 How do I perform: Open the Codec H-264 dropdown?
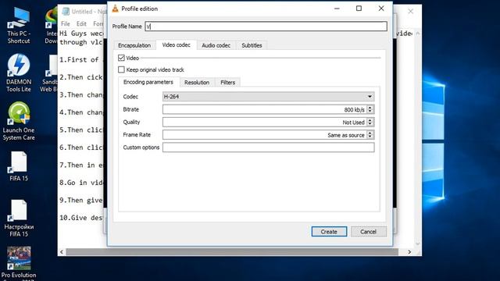pos(269,97)
